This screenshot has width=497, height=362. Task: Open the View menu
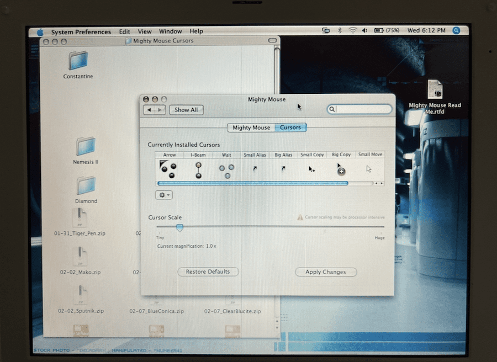[145, 31]
